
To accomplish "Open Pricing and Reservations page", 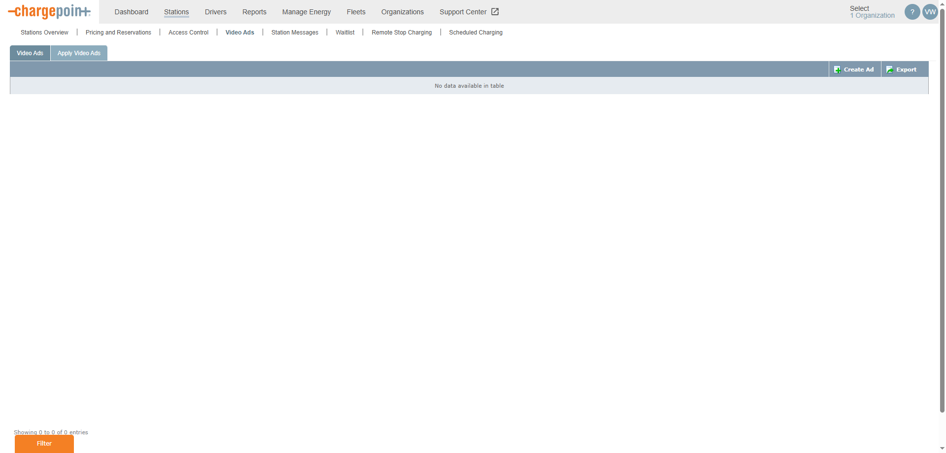I will 118,33.
